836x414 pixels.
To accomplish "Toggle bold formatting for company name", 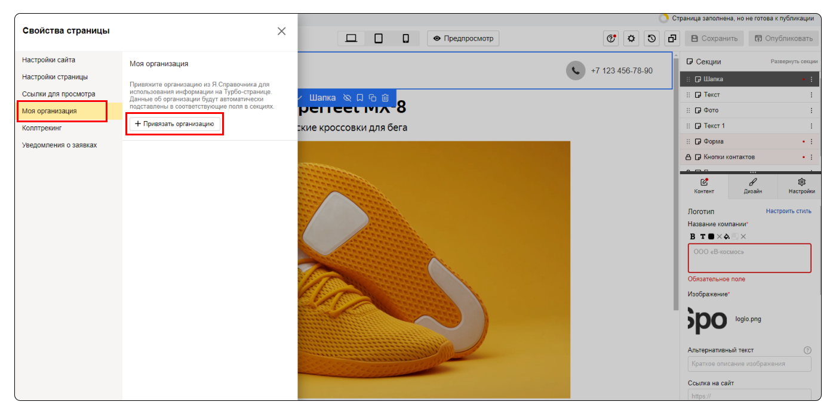I will pyautogui.click(x=693, y=236).
